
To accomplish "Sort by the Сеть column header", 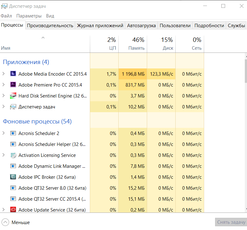I will pos(190,44).
